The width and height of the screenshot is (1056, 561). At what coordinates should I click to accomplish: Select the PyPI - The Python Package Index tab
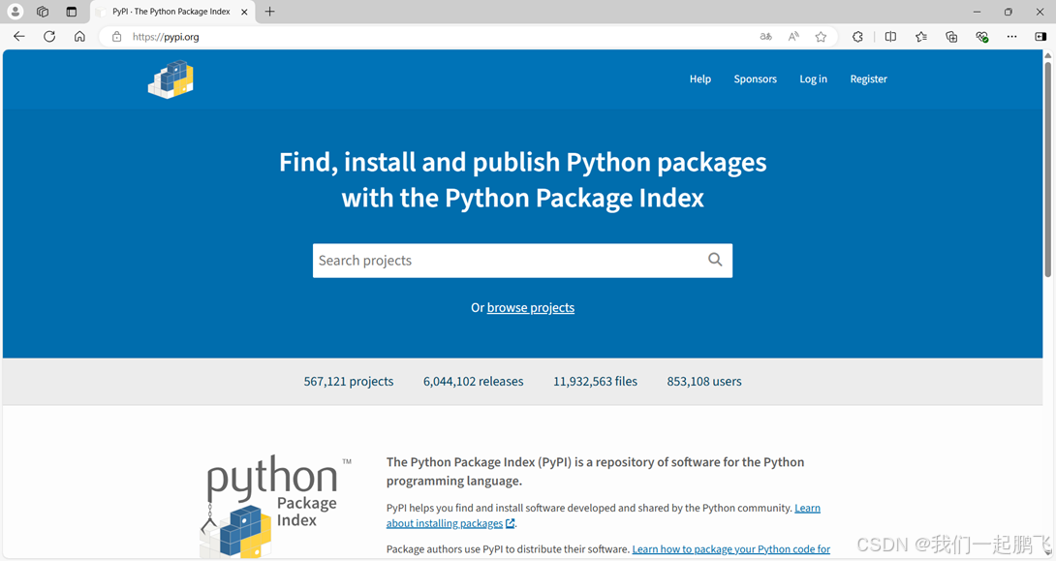[x=171, y=12]
